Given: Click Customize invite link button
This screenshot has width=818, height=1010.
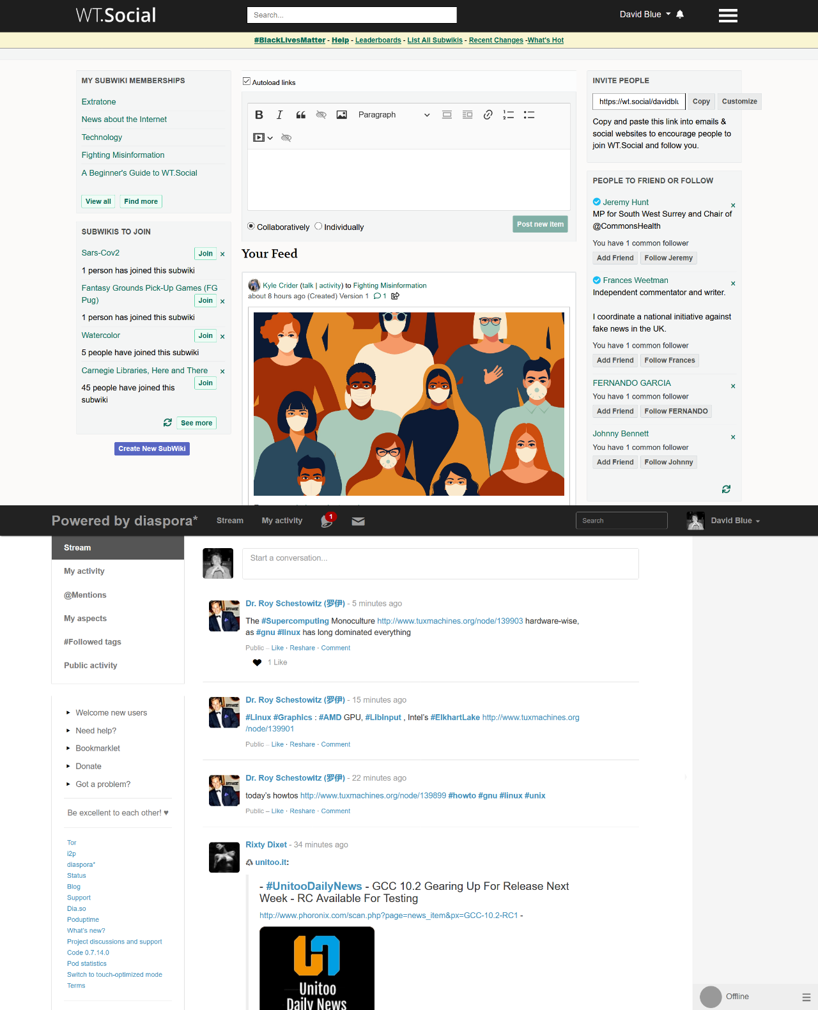Looking at the screenshot, I should point(739,102).
